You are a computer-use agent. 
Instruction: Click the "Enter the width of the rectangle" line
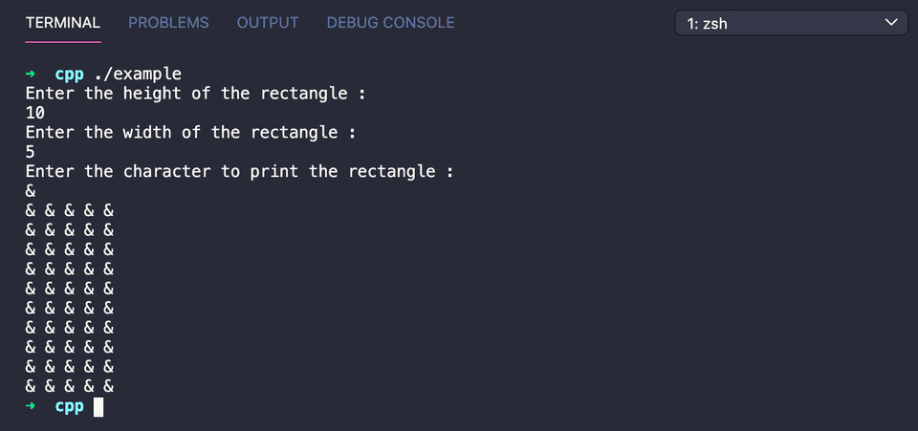(190, 132)
